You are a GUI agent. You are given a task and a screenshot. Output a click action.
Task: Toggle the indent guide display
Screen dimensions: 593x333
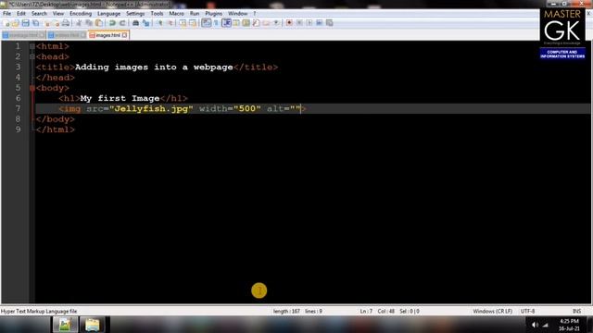coord(226,23)
